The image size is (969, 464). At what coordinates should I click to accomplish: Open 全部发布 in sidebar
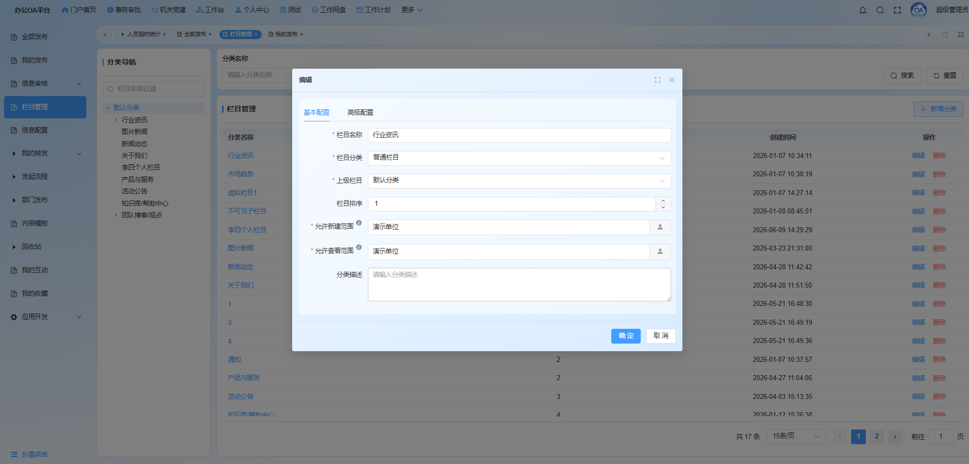tap(45, 37)
